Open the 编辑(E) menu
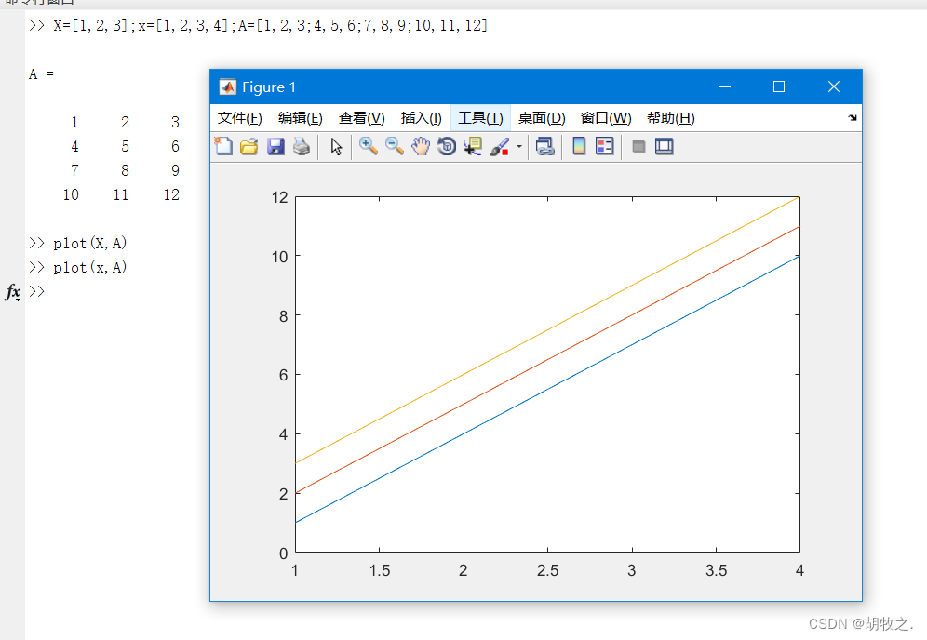 coord(301,118)
